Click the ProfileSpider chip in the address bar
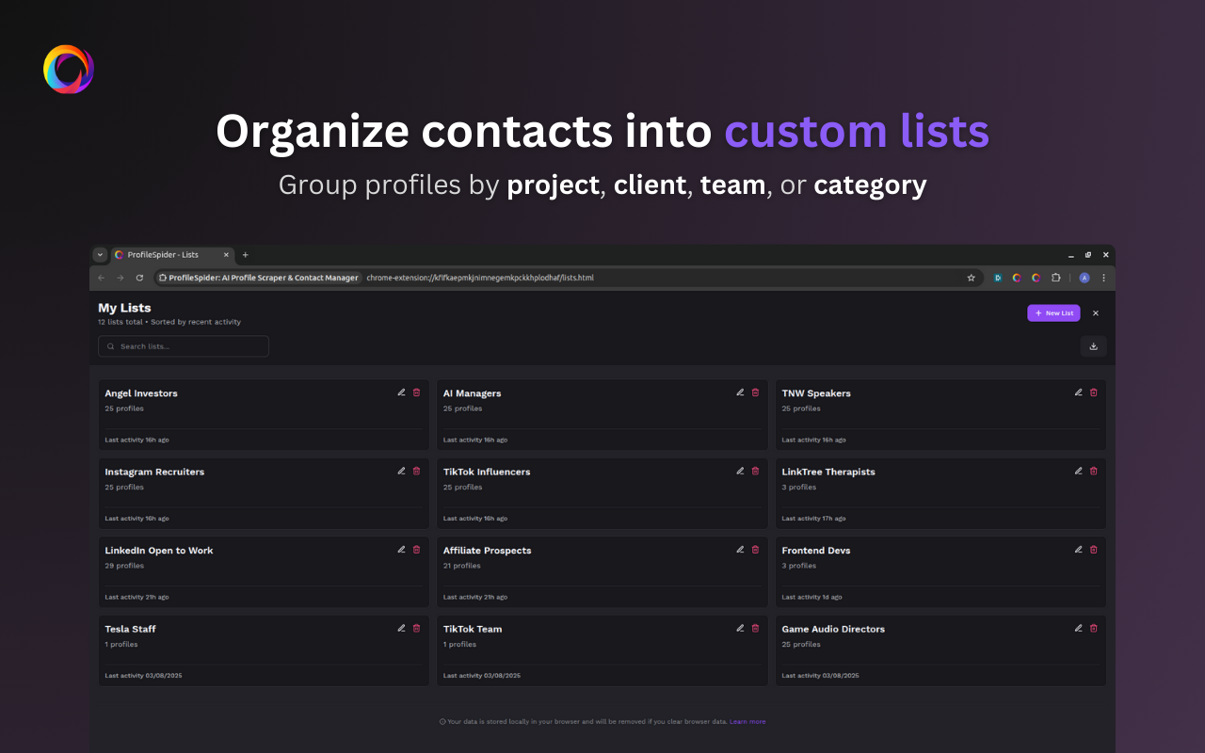Image resolution: width=1205 pixels, height=753 pixels. pyautogui.click(x=259, y=278)
